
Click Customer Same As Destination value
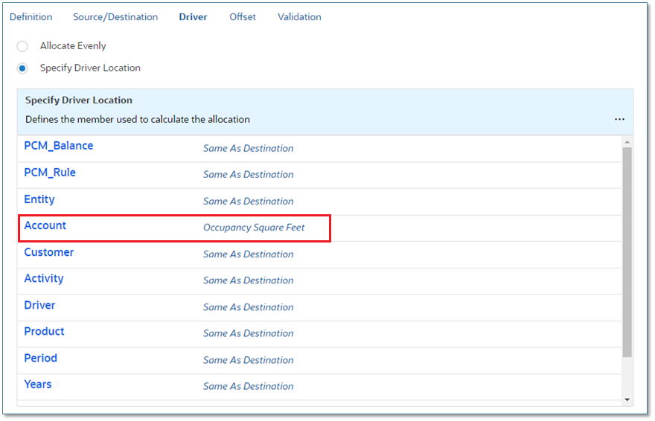click(248, 254)
